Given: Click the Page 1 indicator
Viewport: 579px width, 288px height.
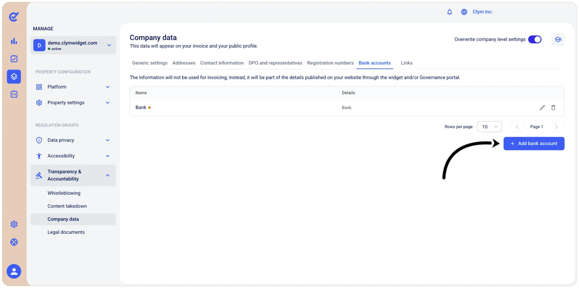Looking at the screenshot, I should [536, 127].
